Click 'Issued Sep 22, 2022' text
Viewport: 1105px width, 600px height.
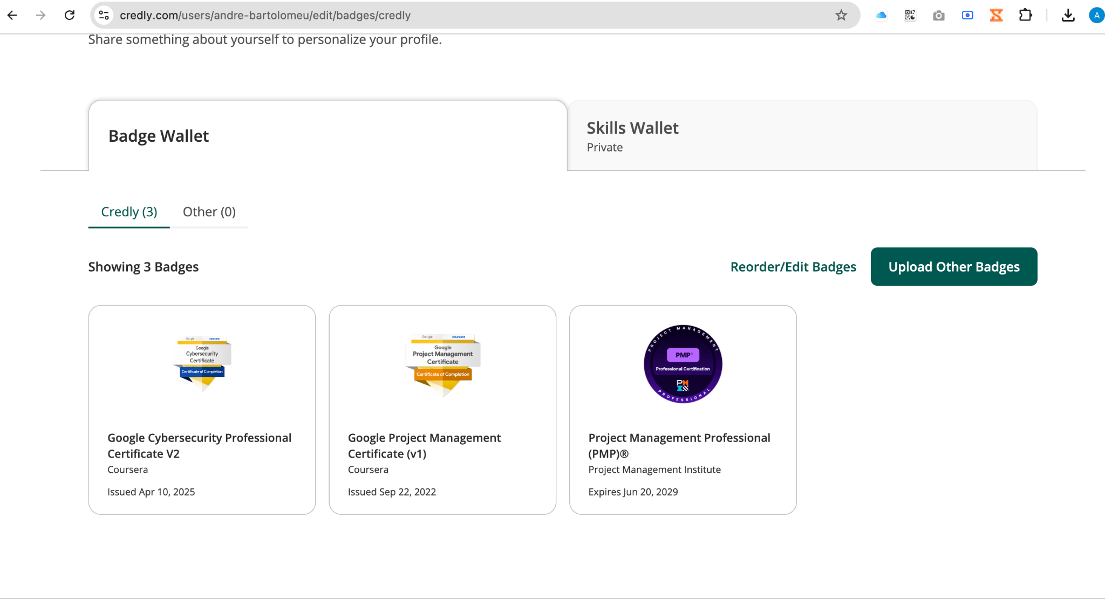(392, 492)
